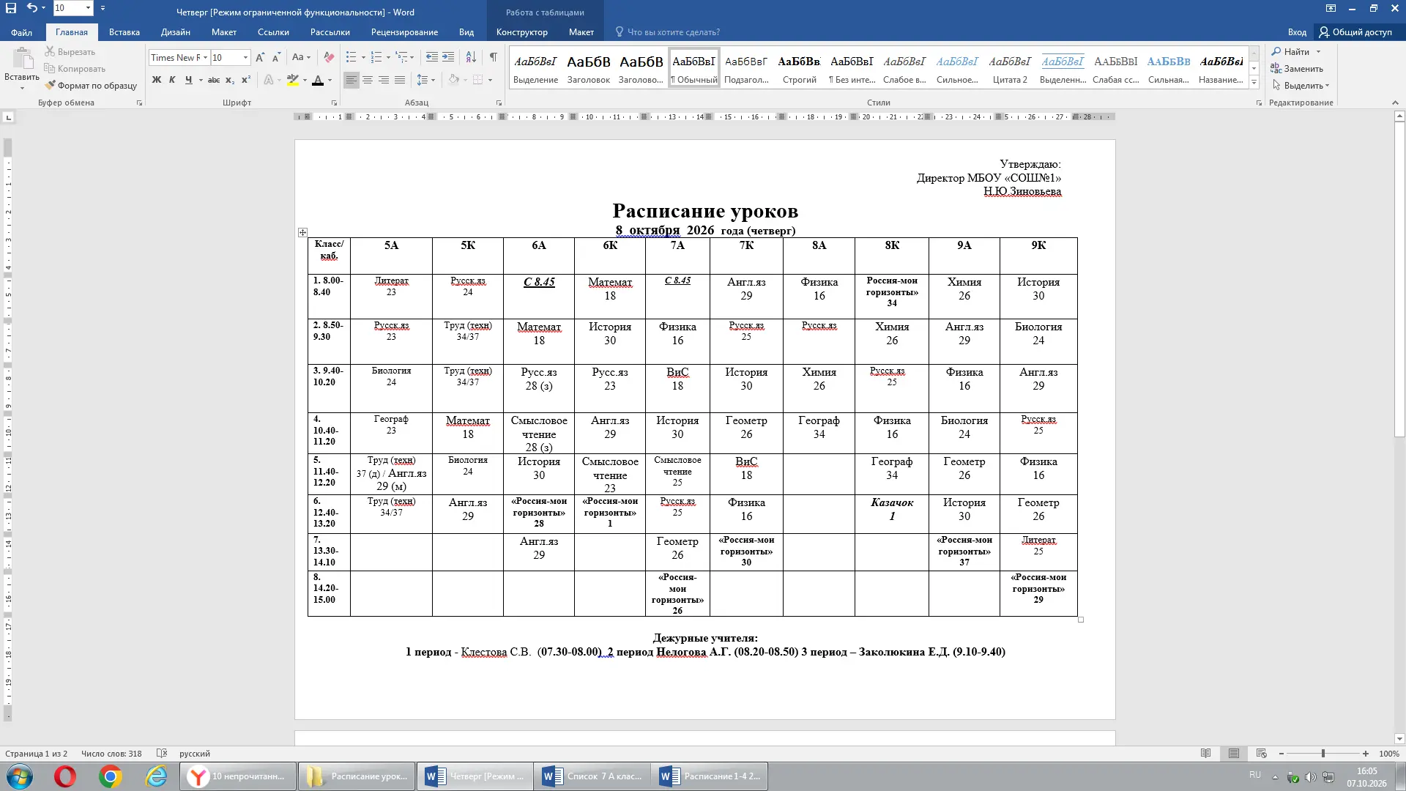Click Вырезать (Cut) in the clipboard group
Screen dimensions: 1406x791
tap(70, 51)
